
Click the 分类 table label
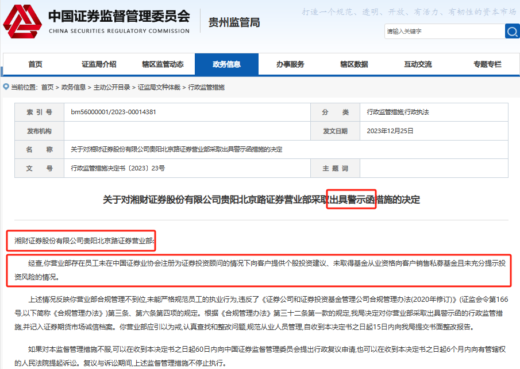tap(336, 112)
